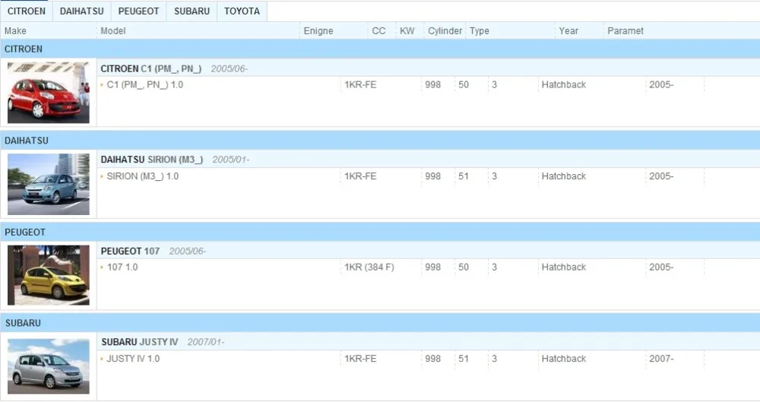760x402 pixels.
Task: Click the PEUGEOT group header row
Action: (x=380, y=232)
